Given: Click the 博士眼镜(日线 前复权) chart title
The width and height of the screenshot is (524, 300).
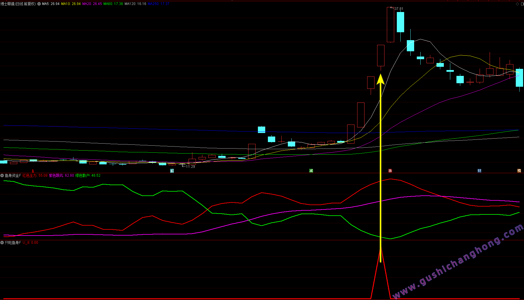Looking at the screenshot, I should coord(18,4).
